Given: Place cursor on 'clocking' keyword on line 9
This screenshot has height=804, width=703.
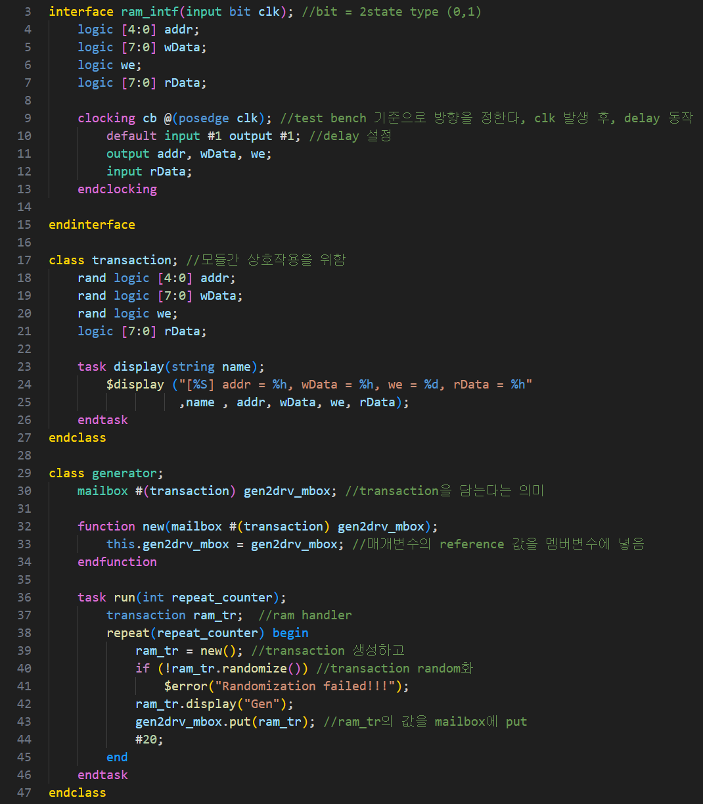Looking at the screenshot, I should point(106,118).
